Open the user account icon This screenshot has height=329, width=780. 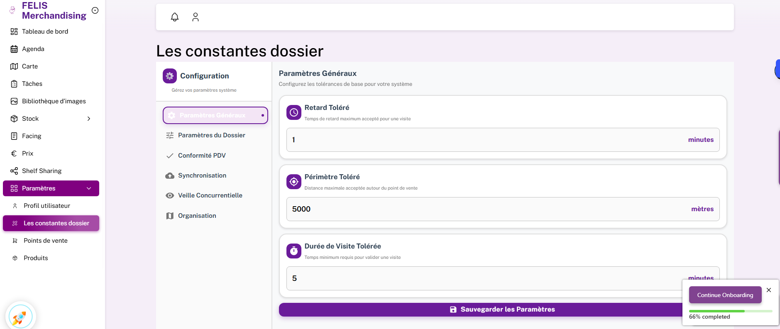pyautogui.click(x=196, y=17)
